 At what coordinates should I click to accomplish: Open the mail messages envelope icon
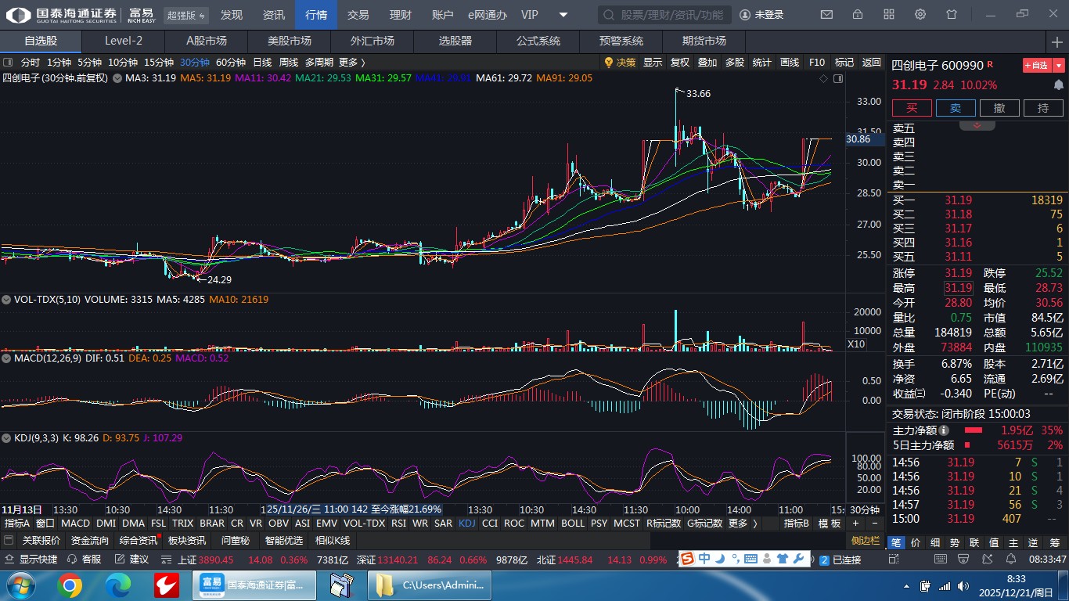(826, 15)
